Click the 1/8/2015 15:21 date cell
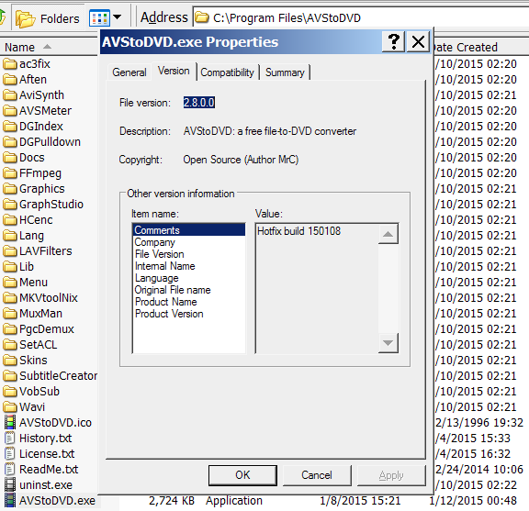529x511 pixels. pyautogui.click(x=360, y=501)
